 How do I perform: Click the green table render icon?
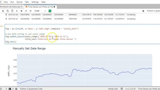click(x=50, y=11)
